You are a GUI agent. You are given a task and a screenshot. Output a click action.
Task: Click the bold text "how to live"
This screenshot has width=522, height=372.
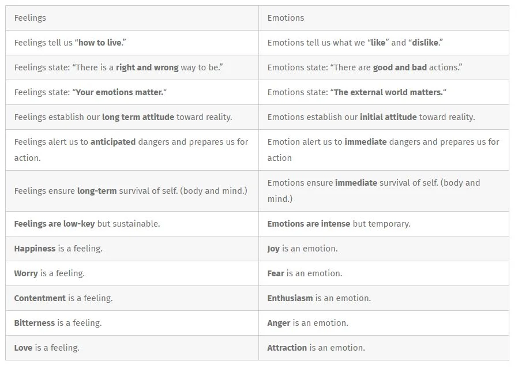click(x=100, y=43)
